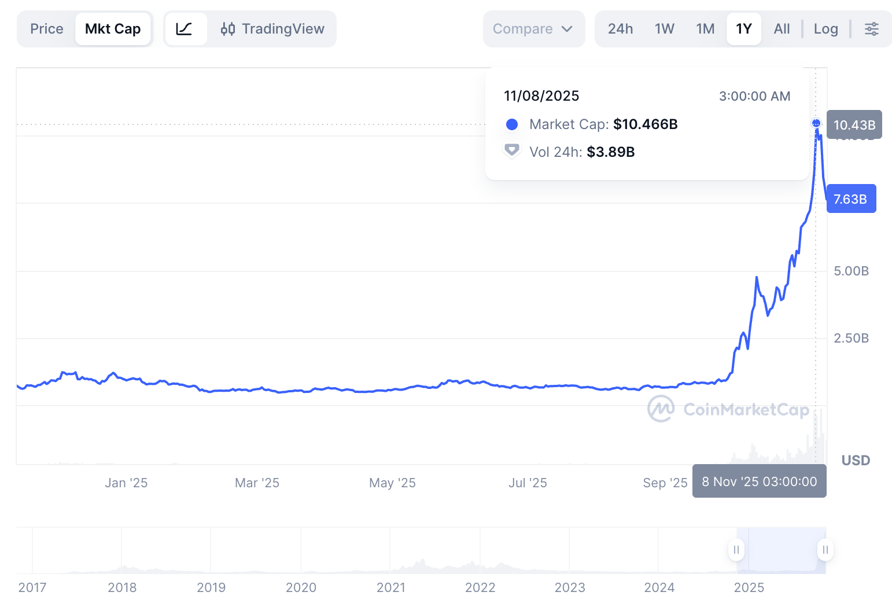892x603 pixels.
Task: Set chart range to 24h
Action: coord(620,29)
